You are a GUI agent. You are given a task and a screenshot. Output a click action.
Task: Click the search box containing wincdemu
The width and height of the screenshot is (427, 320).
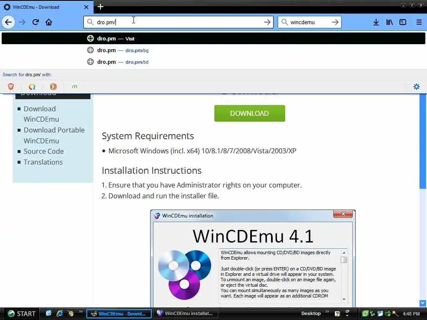(309, 22)
